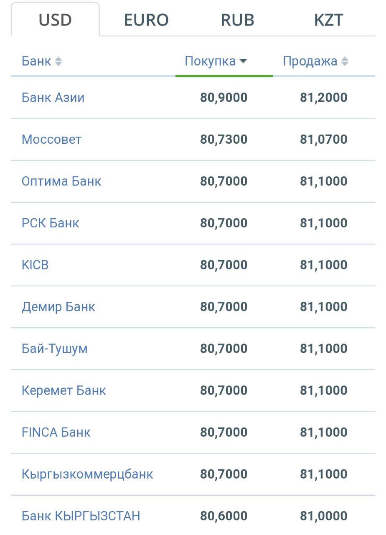
Task: Visit the KICB bank link
Action: coord(35,265)
